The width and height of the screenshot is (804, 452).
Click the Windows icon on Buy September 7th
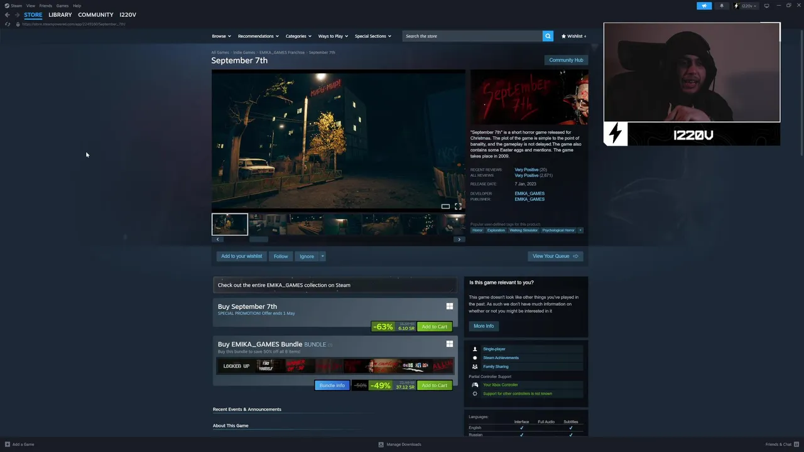point(449,306)
